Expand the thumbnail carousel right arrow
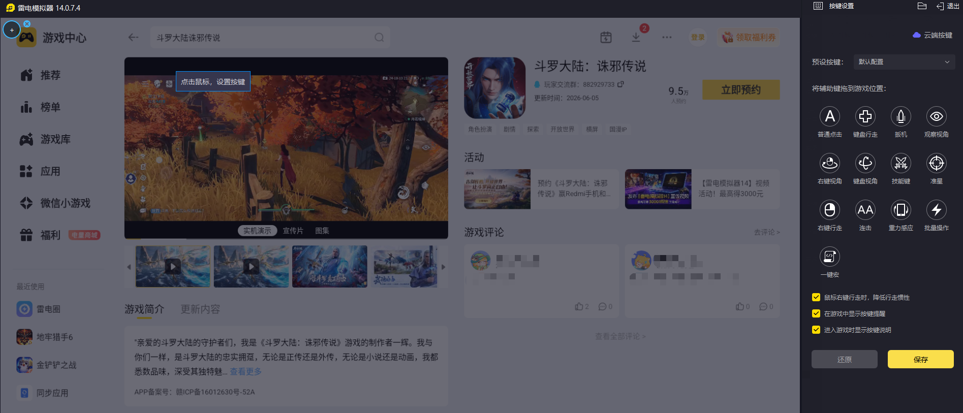Image resolution: width=963 pixels, height=413 pixels. 443,267
